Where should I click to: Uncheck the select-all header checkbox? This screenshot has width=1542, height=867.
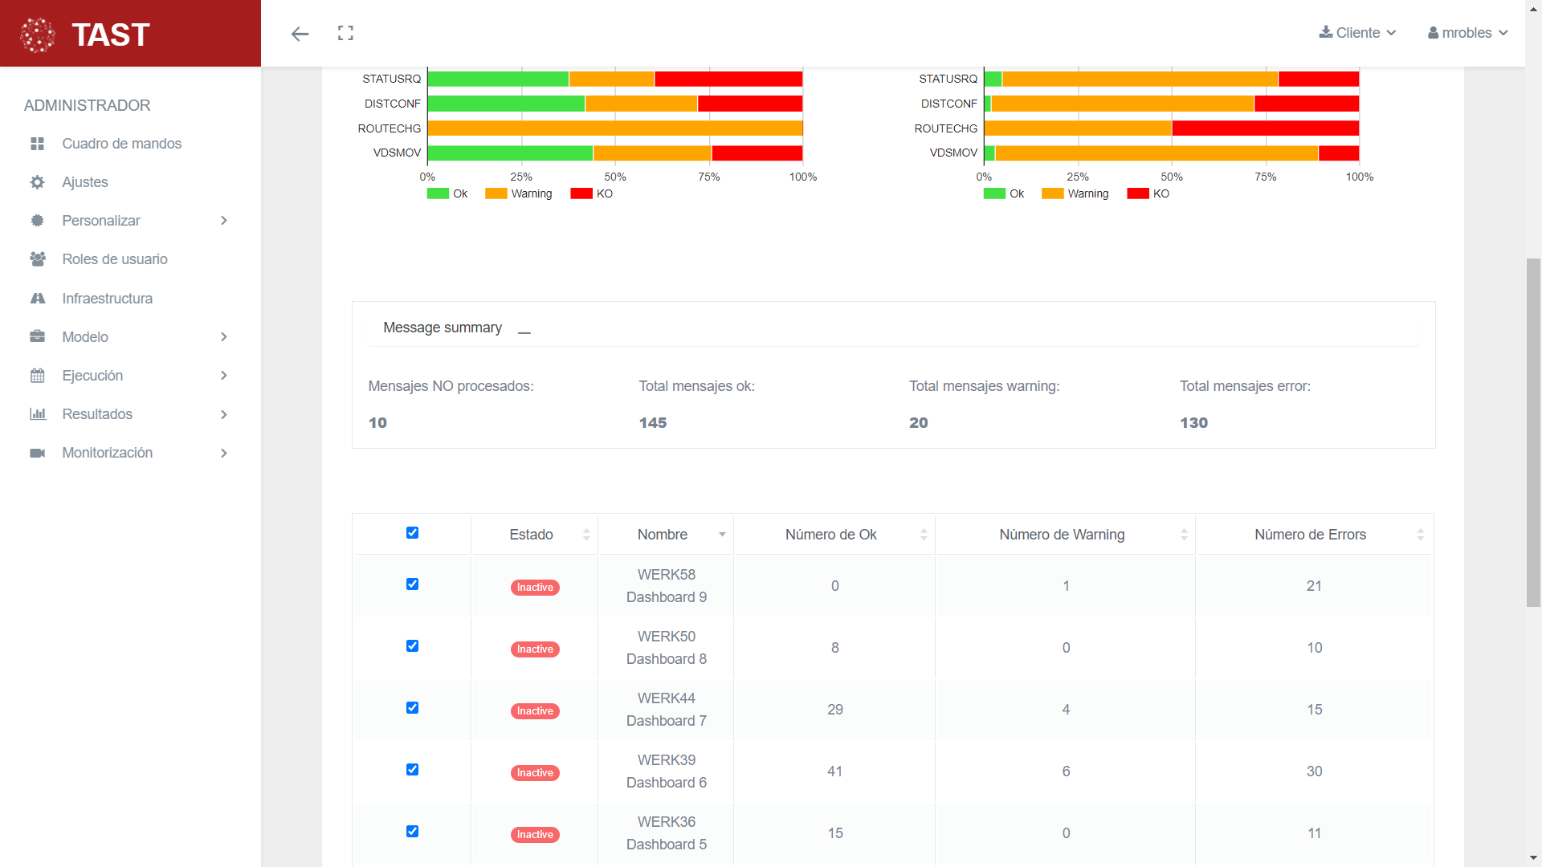pos(412,533)
